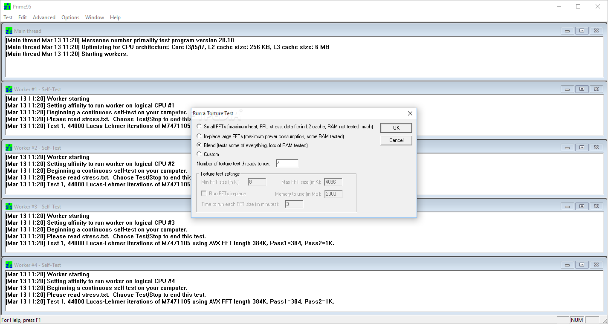Image resolution: width=608 pixels, height=324 pixels.
Task: Click the Worker #1 window icon
Action: click(x=9, y=89)
